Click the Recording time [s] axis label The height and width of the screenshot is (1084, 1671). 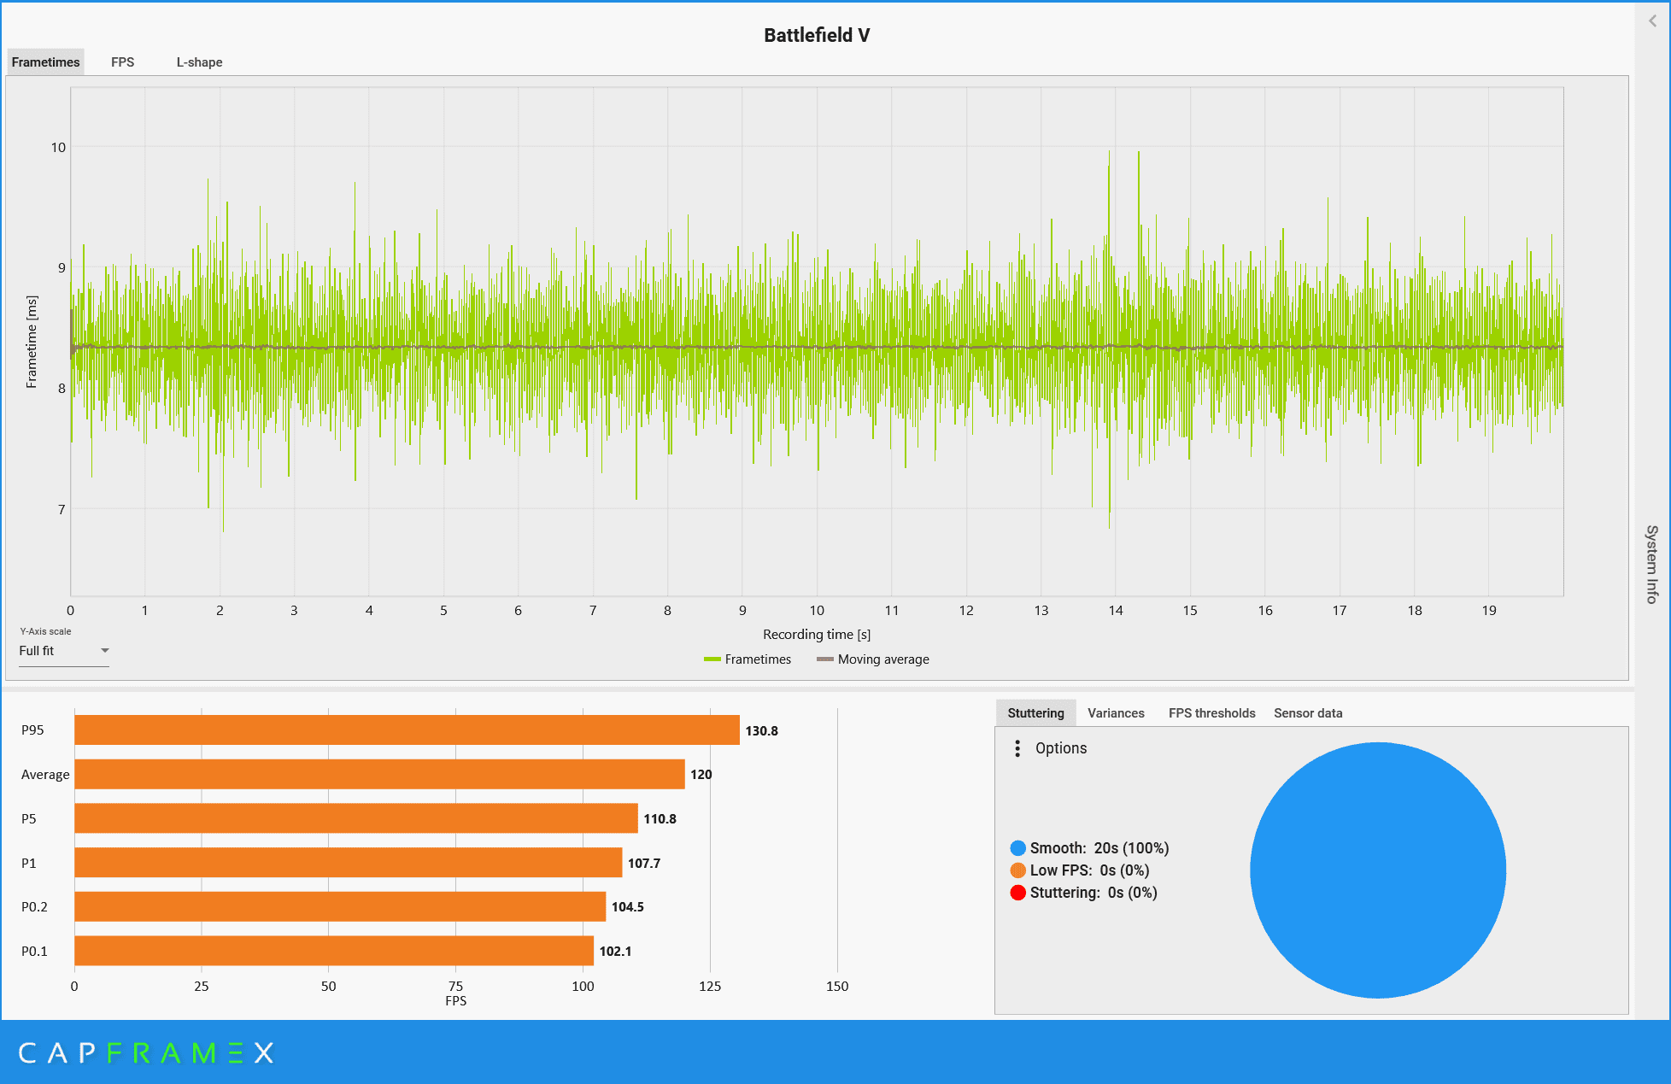point(817,635)
